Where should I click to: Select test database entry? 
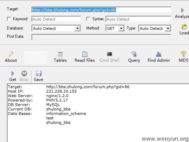[x=50, y=118]
